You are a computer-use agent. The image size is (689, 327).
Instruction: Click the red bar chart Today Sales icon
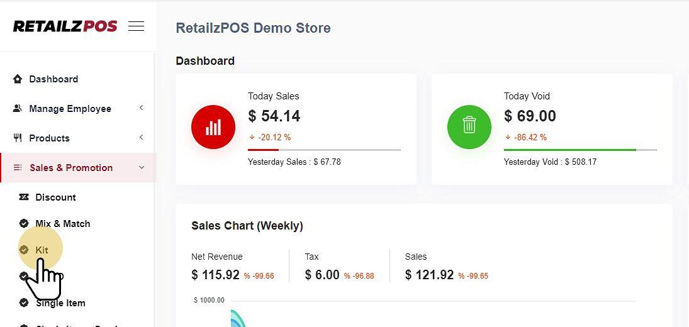213,127
